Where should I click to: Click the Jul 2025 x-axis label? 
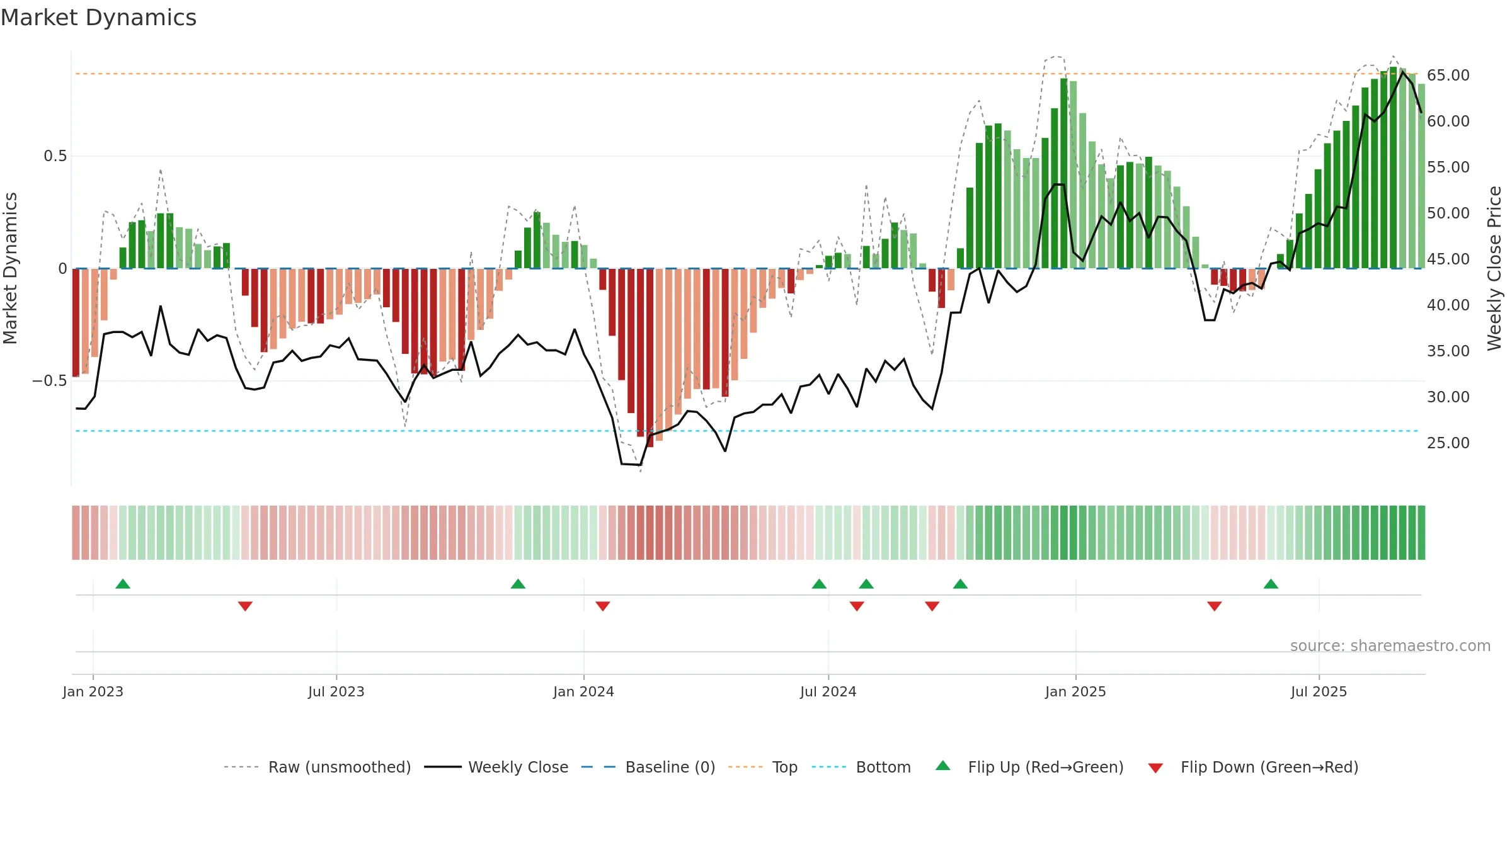pos(1319,691)
